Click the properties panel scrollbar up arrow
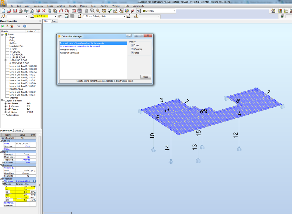Screen dimensions: 292x214 (40, 135)
